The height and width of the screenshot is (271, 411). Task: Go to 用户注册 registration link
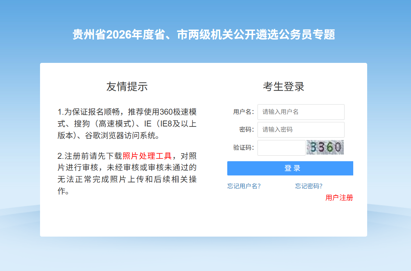pos(339,198)
